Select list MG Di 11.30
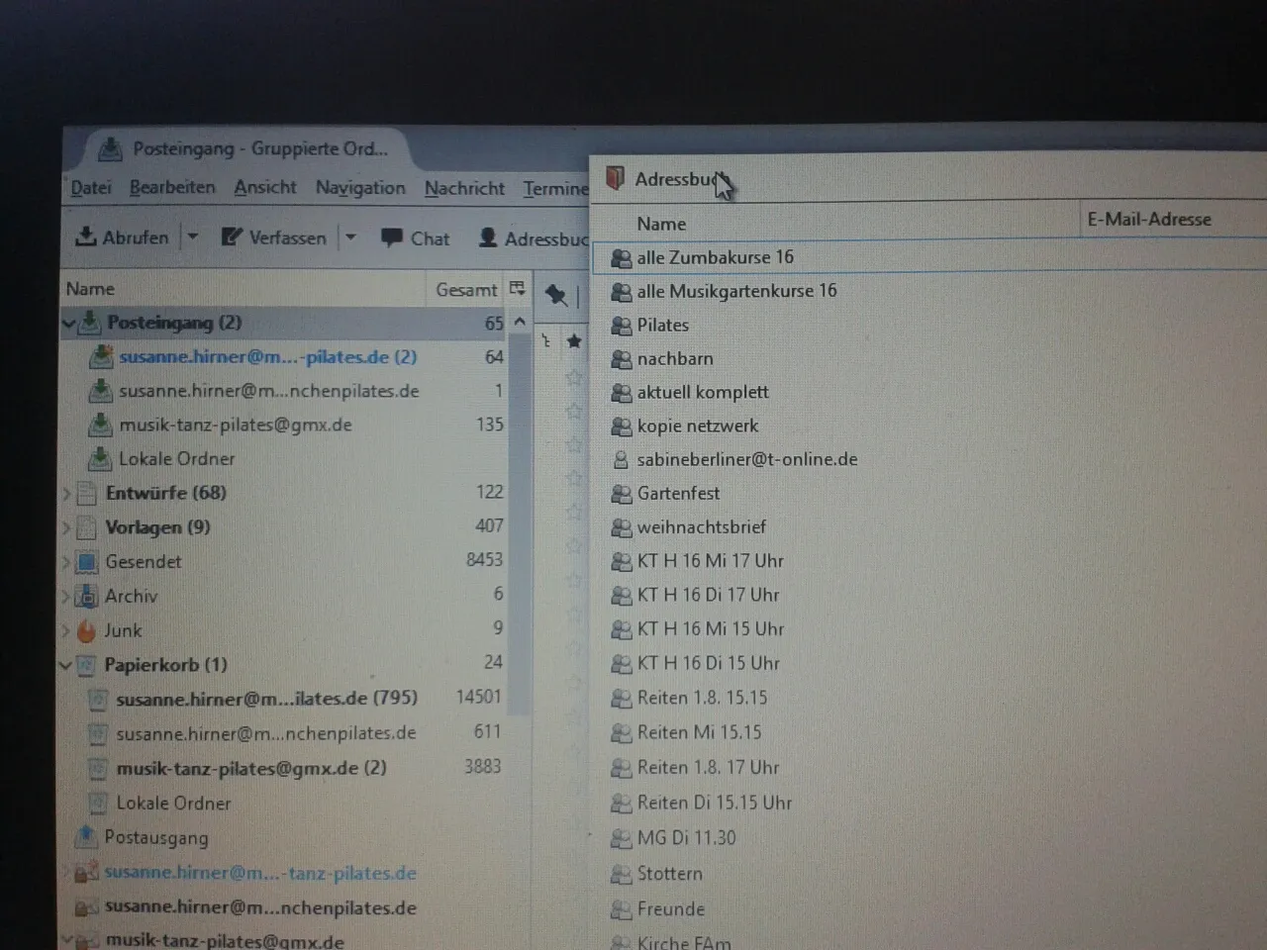The height and width of the screenshot is (950, 1267). [x=686, y=838]
